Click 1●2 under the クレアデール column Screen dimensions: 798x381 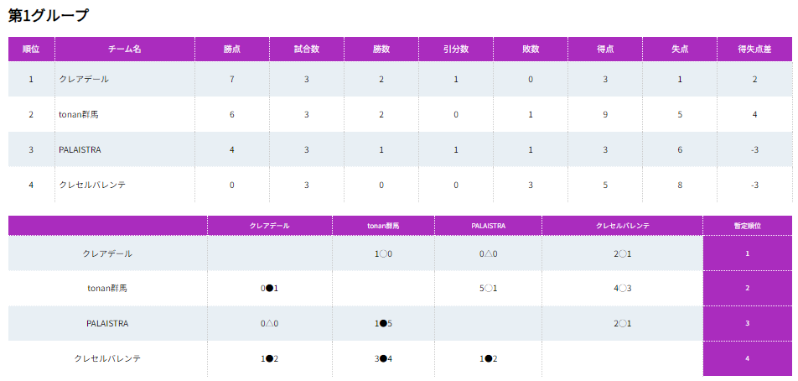(x=270, y=358)
